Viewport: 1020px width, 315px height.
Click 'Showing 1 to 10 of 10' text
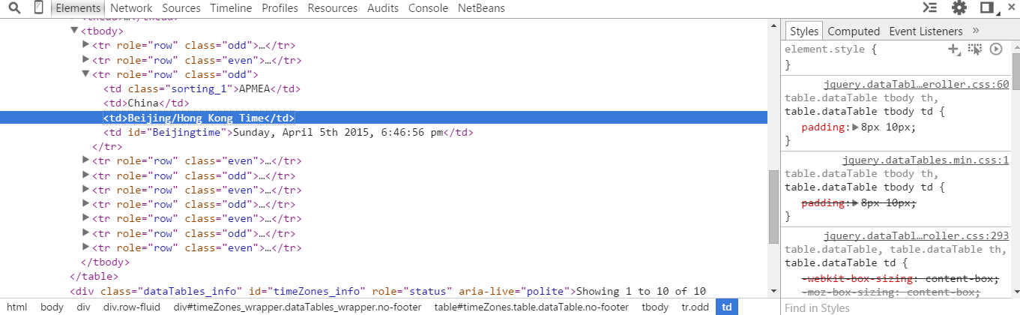[x=641, y=291]
